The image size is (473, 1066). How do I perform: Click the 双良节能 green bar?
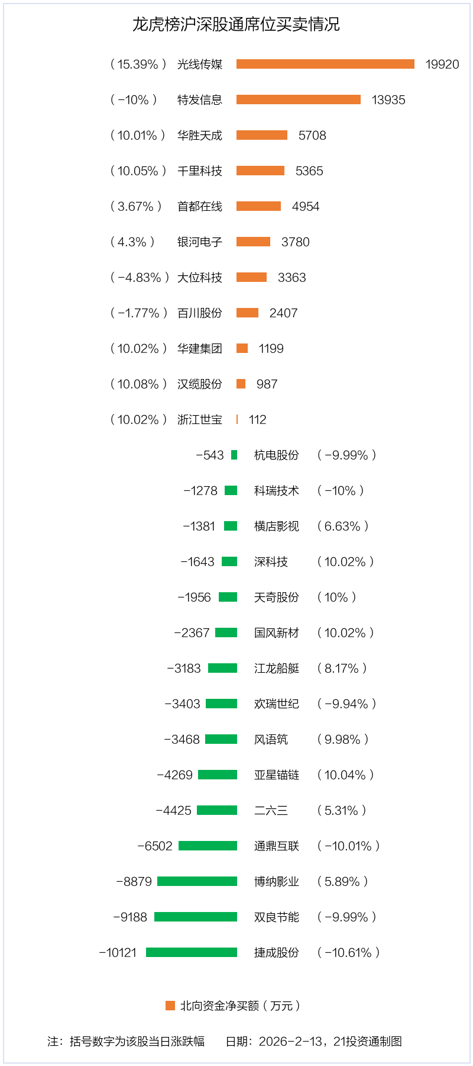point(196,917)
